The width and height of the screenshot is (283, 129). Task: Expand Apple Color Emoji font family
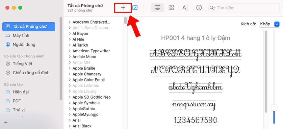click(70, 80)
